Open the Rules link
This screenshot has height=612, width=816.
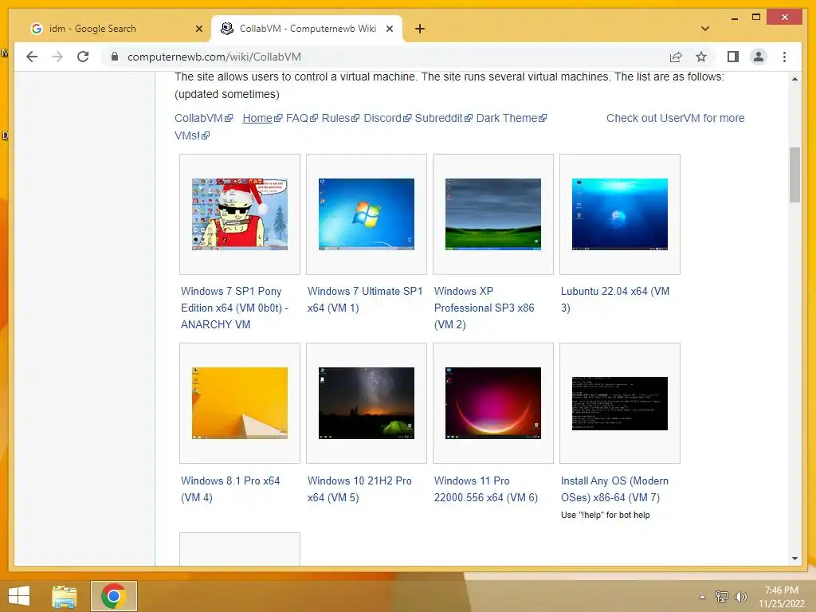(x=340, y=118)
